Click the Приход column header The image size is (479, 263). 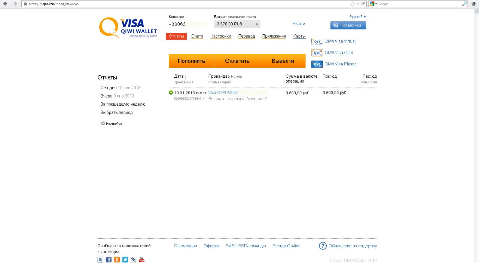click(330, 76)
